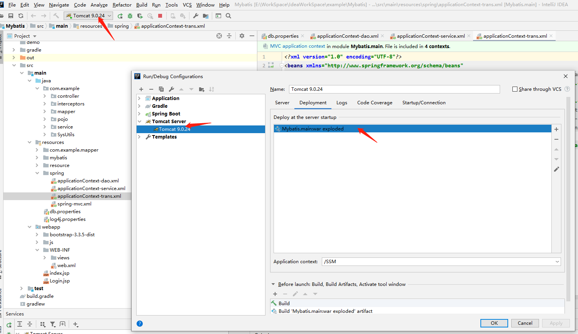Click Collapse All icon in the Project panel
This screenshot has width=578, height=334.
click(229, 36)
